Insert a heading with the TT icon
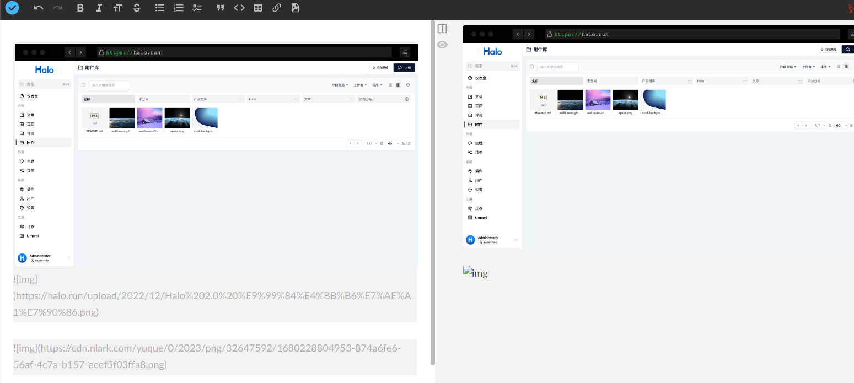Viewport: 854px width, 383px height. coord(117,8)
